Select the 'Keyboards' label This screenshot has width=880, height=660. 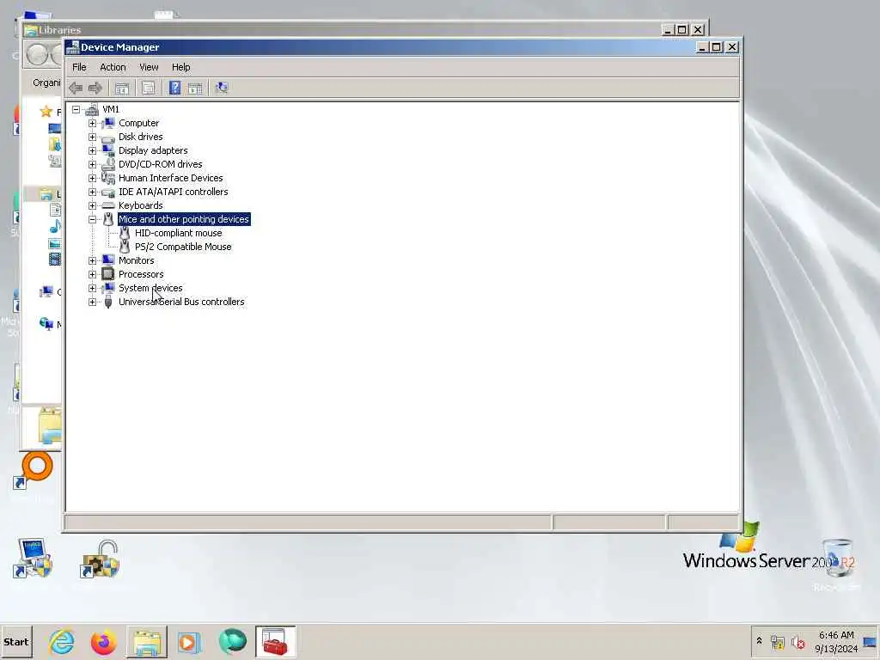pos(141,205)
